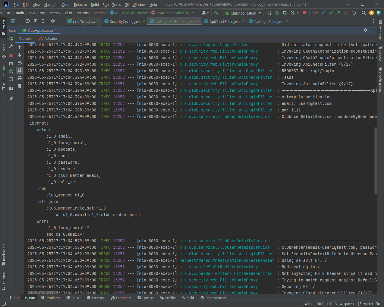Toggle the Database tool window

click(x=380, y=30)
